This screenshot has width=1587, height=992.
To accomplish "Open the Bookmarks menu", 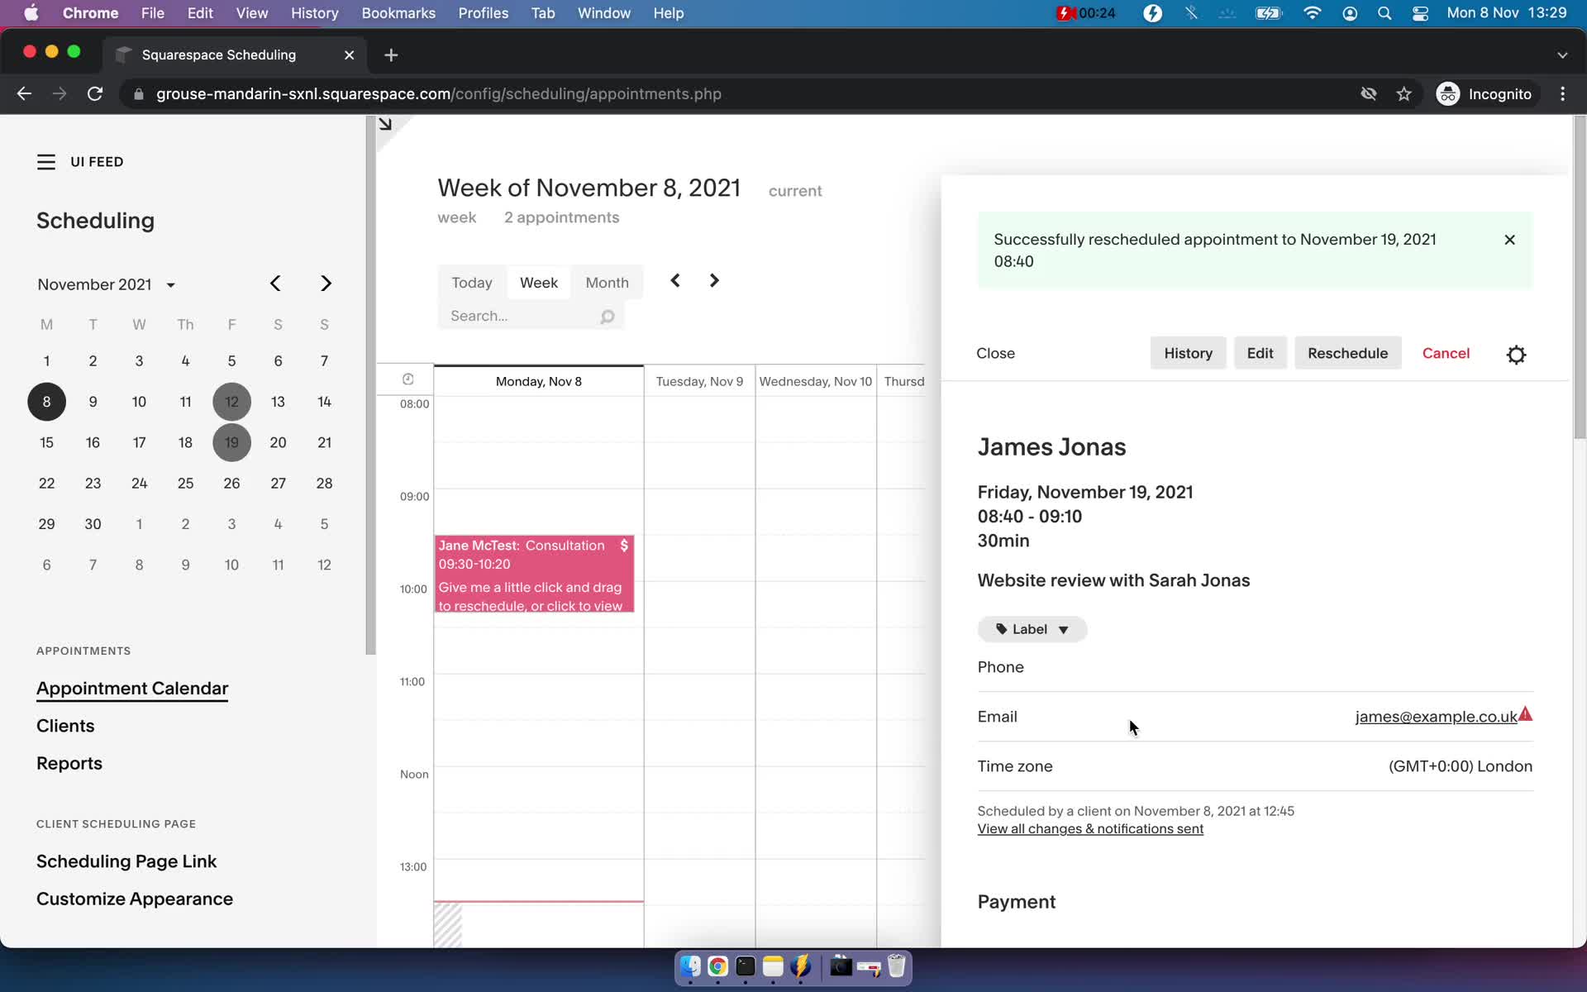I will (398, 13).
